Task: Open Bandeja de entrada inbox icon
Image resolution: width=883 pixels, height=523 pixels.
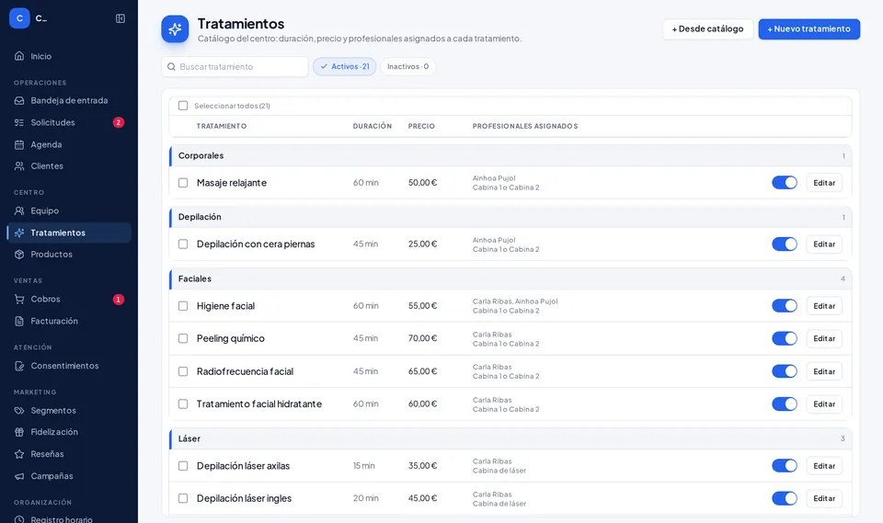Action: point(19,100)
